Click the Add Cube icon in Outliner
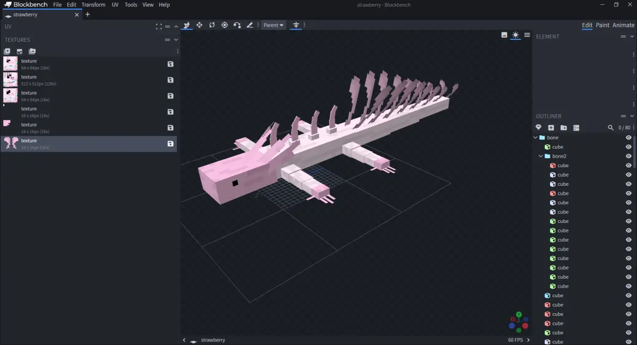 click(551, 128)
